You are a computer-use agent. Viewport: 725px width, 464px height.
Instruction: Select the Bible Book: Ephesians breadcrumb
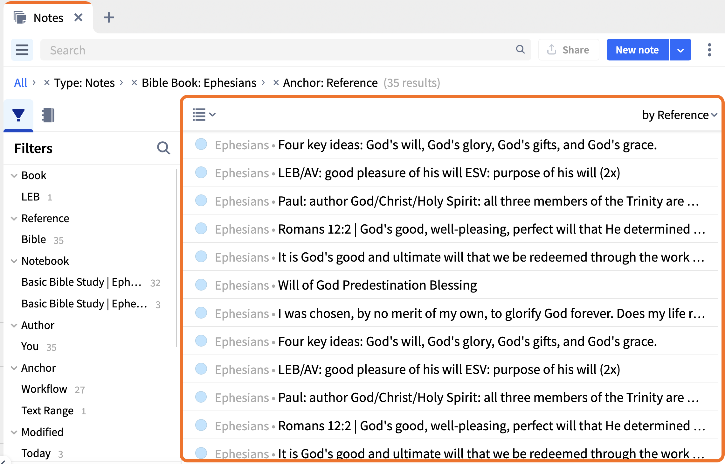click(x=199, y=83)
